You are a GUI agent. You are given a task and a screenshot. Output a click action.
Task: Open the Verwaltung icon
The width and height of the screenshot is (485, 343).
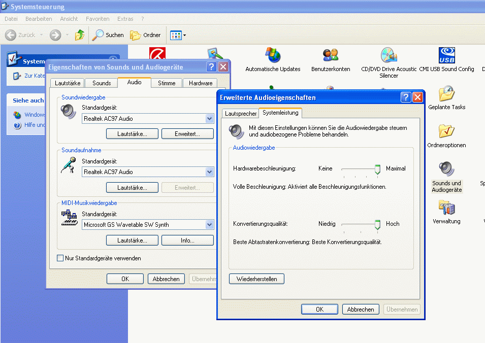pyautogui.click(x=446, y=208)
